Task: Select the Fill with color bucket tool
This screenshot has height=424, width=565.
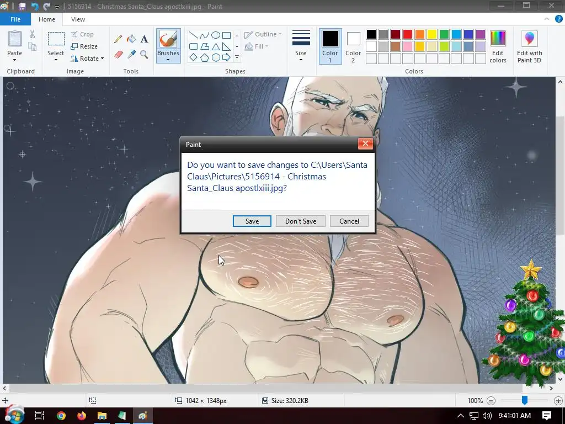Action: coord(131,39)
